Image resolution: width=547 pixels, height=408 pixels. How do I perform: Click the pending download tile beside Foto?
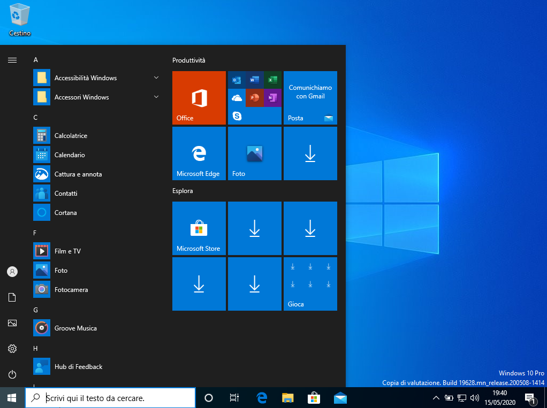[310, 153]
